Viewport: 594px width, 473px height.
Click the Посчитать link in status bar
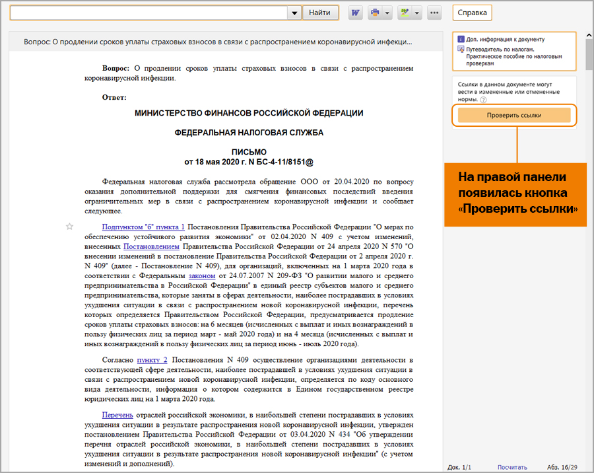point(512,467)
